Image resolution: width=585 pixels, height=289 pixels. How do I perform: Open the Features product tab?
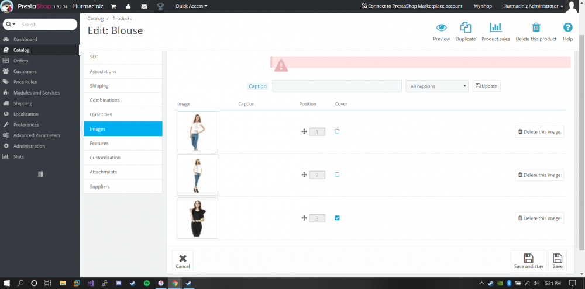(x=123, y=144)
